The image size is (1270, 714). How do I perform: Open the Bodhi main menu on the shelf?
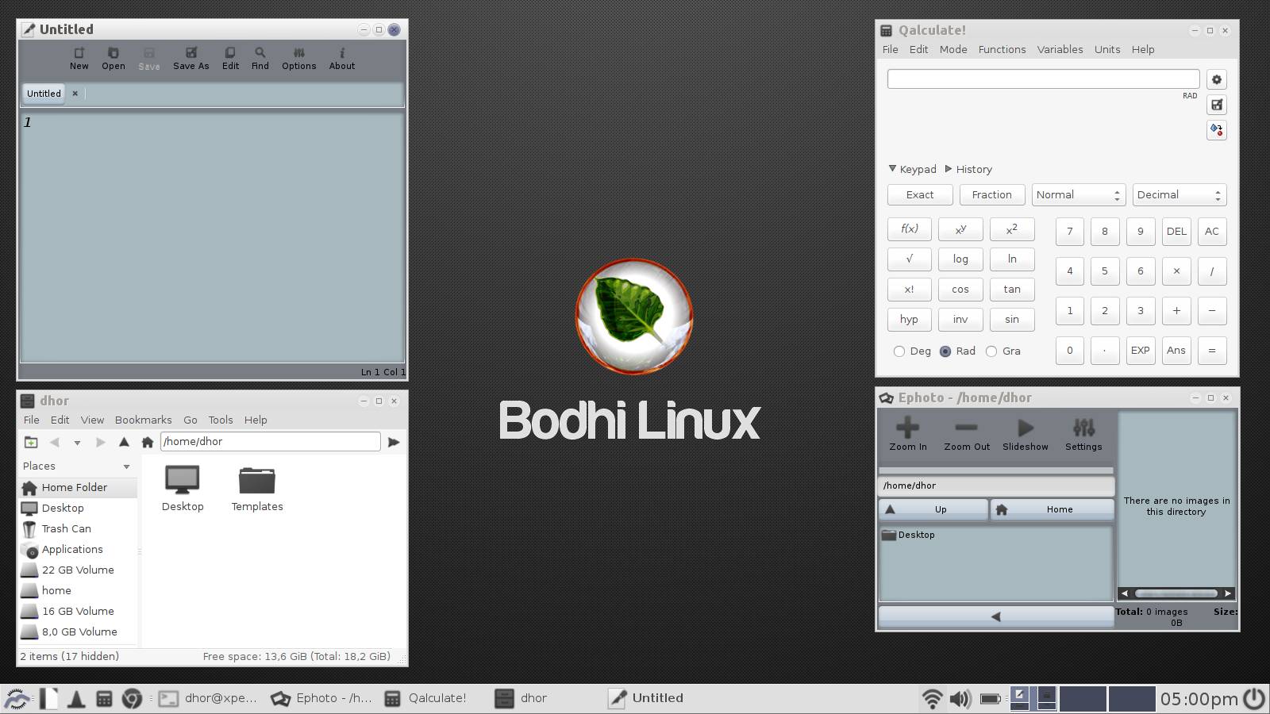click(17, 698)
